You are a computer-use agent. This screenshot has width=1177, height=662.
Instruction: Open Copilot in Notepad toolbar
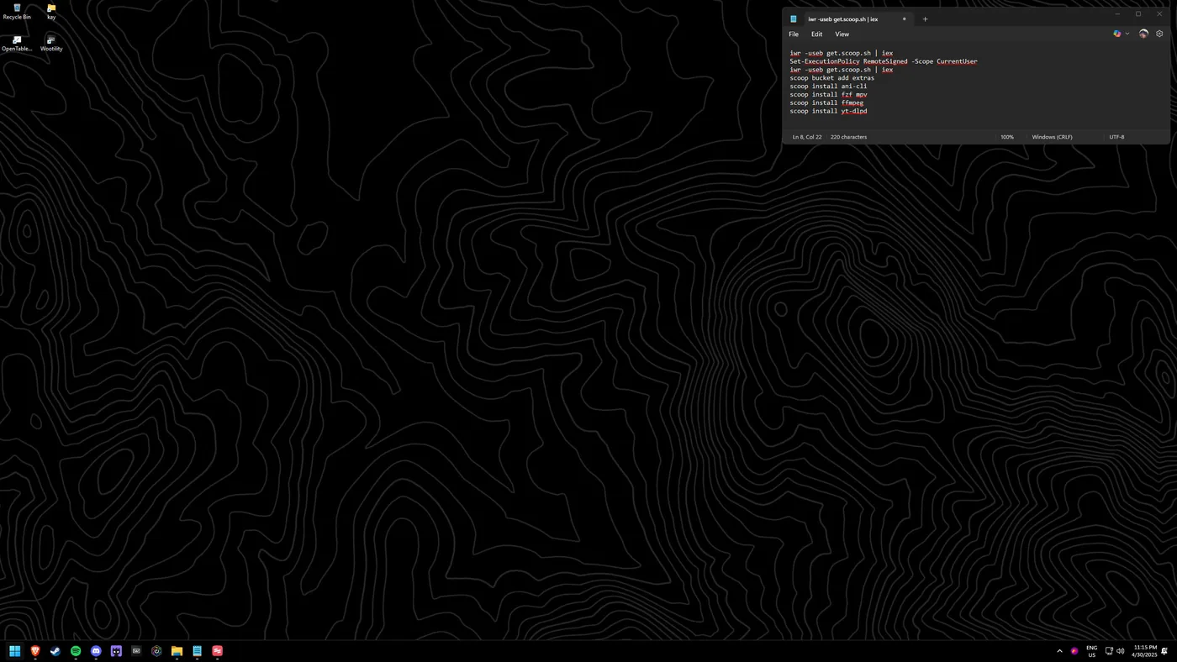pos(1116,34)
